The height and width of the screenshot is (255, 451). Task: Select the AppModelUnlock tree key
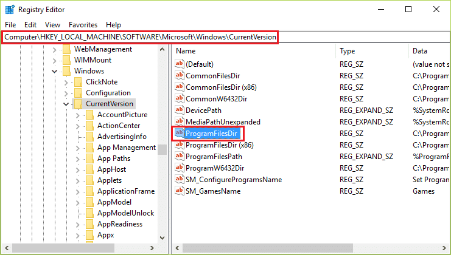coord(126,213)
